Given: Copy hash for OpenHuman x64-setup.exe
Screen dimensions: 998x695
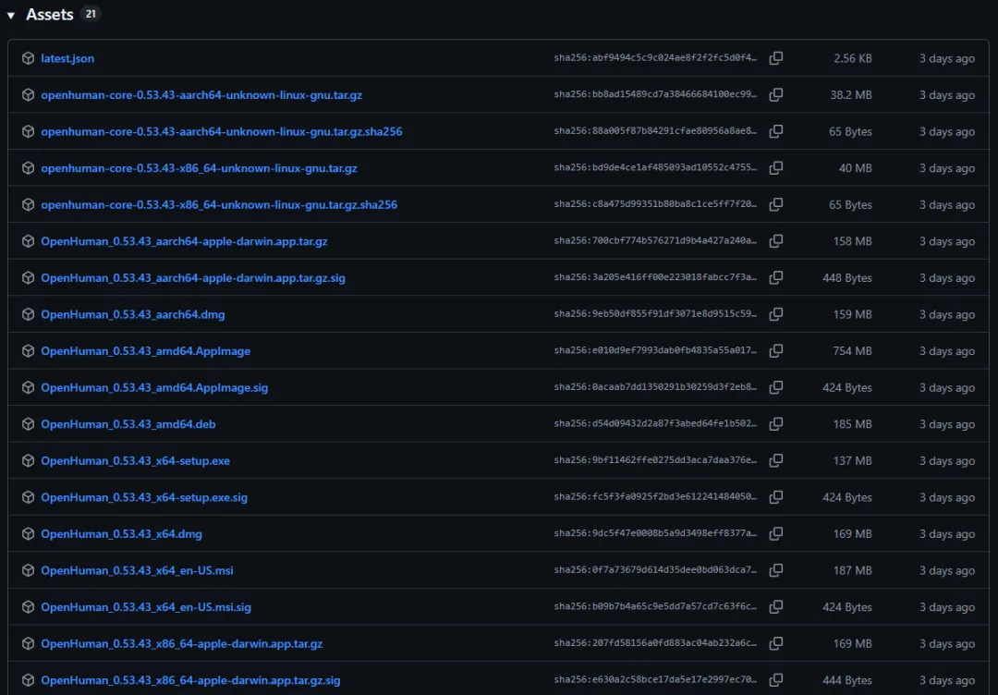Looking at the screenshot, I should pos(776,461).
